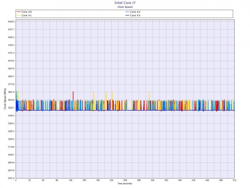Screen dimensions: 250x188
Task: Click the 2954.8 y-axis value
Action: (11, 163)
